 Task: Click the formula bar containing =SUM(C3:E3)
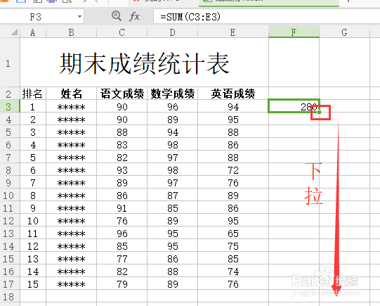pos(267,17)
